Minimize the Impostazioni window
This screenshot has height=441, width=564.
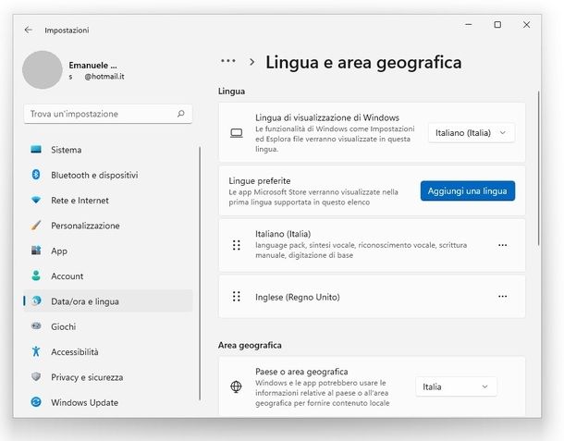coord(469,24)
